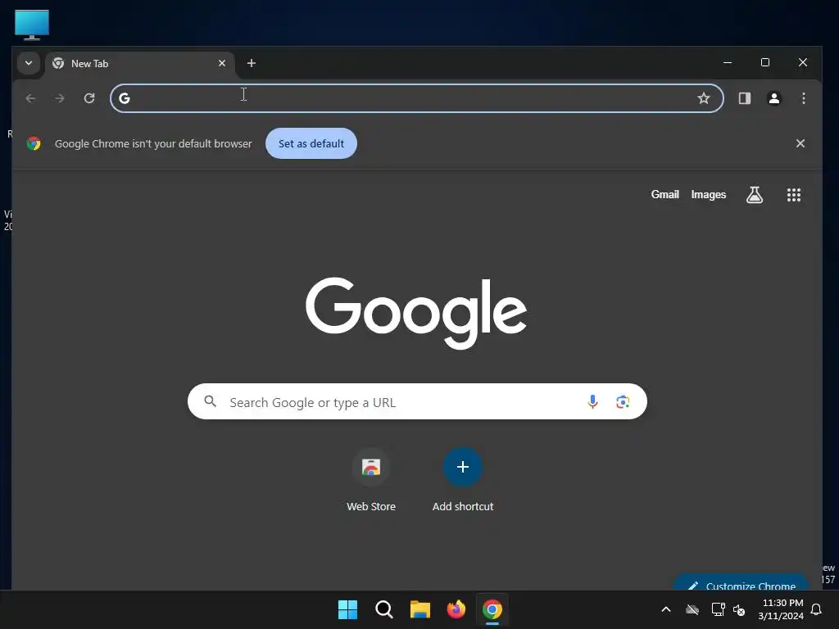Click the Chrome taskbar icon
The image size is (839, 629).
492,609
